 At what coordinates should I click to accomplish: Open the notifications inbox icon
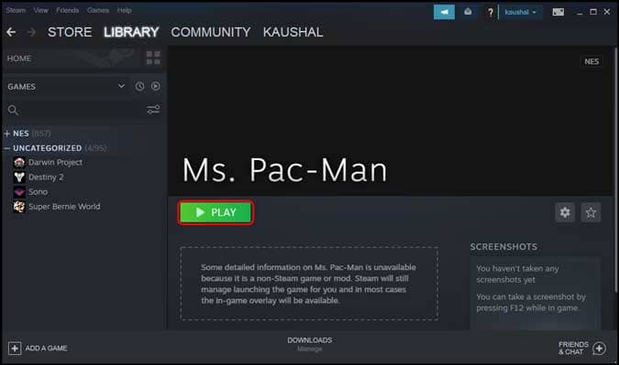468,12
